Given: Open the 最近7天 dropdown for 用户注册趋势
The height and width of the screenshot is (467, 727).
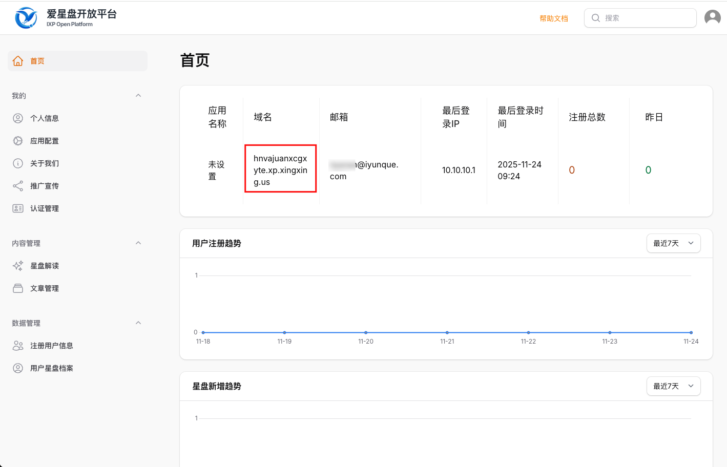Looking at the screenshot, I should pos(673,243).
